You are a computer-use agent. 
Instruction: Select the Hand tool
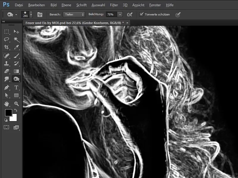pyautogui.click(x=6, y=104)
